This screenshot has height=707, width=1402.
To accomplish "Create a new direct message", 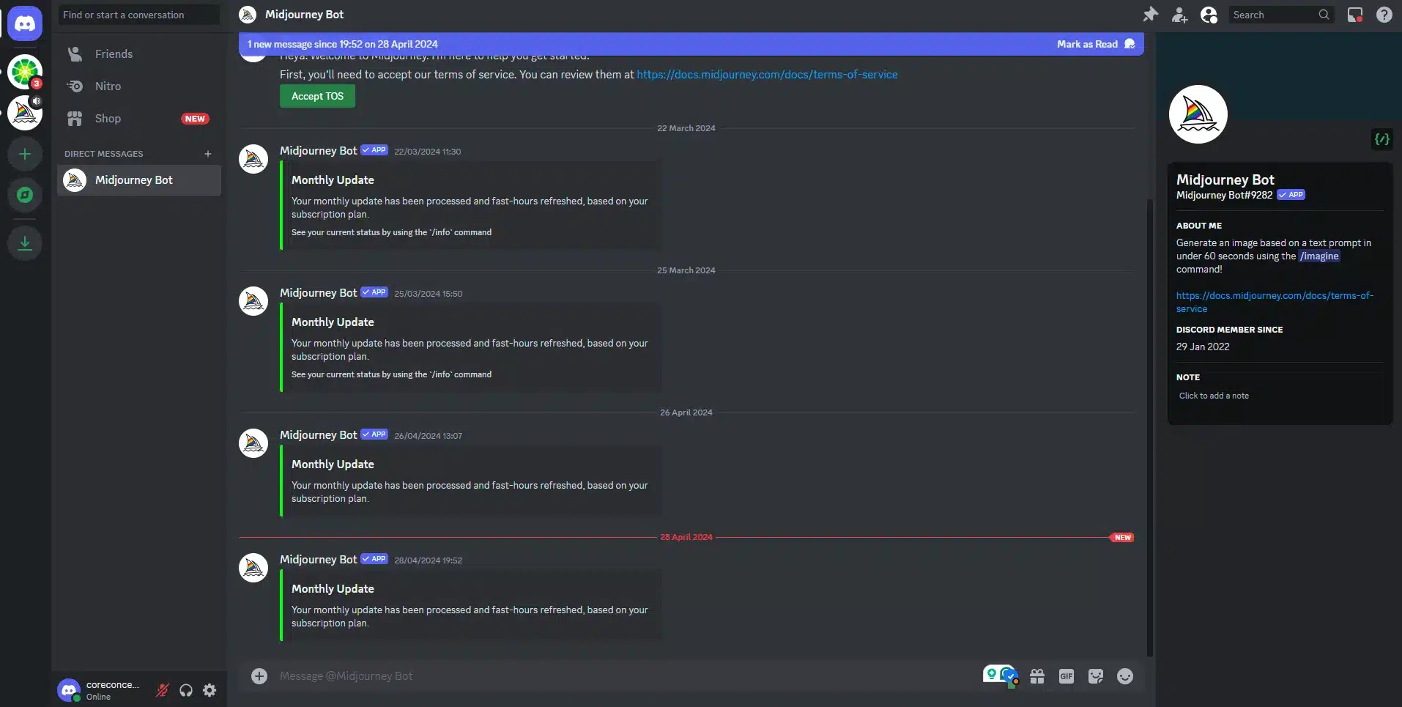I will (208, 154).
